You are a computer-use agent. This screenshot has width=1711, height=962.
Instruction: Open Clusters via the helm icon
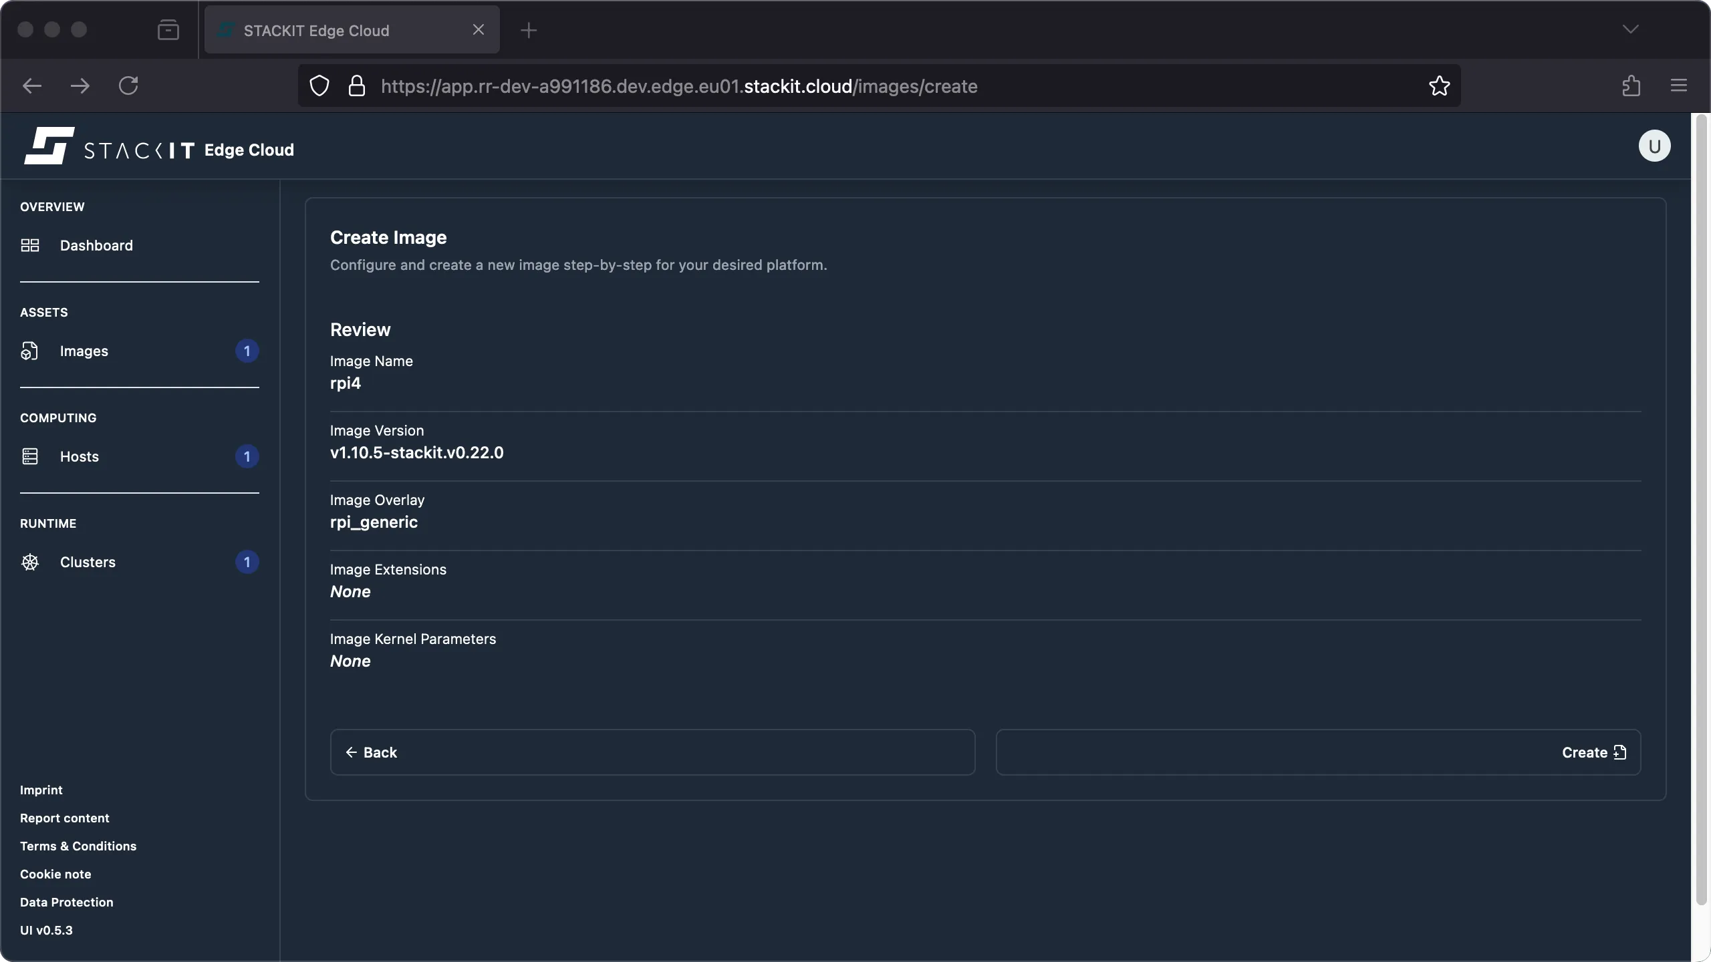point(30,562)
